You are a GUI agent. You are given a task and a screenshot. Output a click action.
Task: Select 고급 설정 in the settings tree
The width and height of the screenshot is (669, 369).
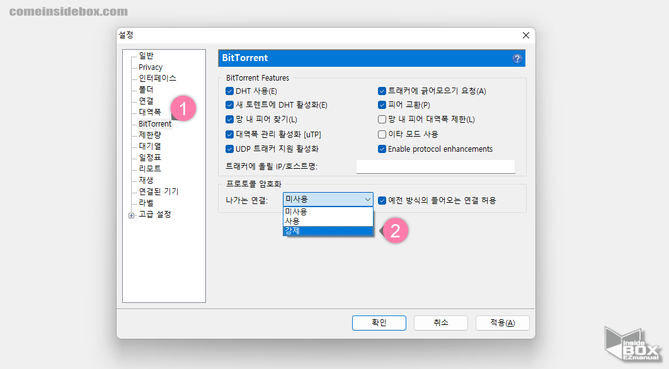coord(154,214)
